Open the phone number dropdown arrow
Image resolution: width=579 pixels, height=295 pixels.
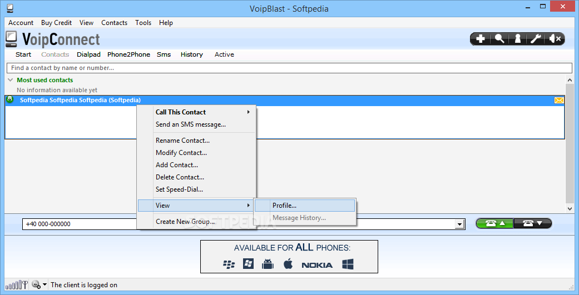460,224
